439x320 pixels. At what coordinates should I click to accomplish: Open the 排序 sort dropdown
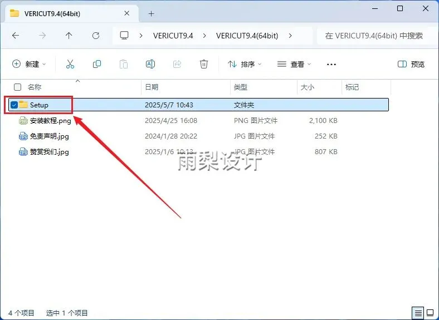pos(245,64)
